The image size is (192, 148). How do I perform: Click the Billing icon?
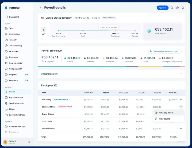[x=6, y=109]
